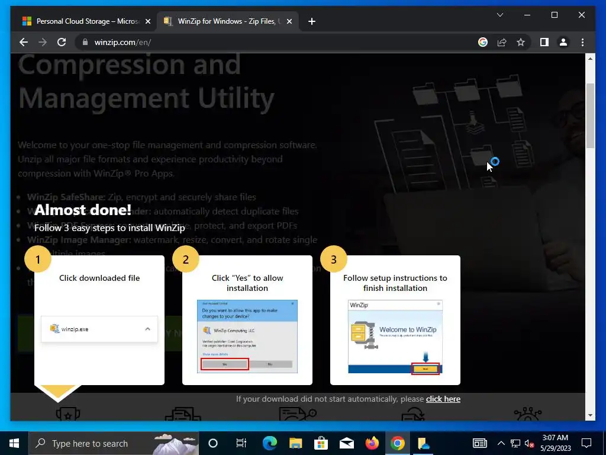The image size is (606, 455).
Task: Click the muted volume tray icon
Action: point(530,443)
